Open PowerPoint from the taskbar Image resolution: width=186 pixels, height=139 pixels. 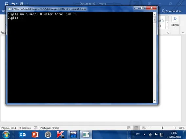pyautogui.click(x=35, y=135)
